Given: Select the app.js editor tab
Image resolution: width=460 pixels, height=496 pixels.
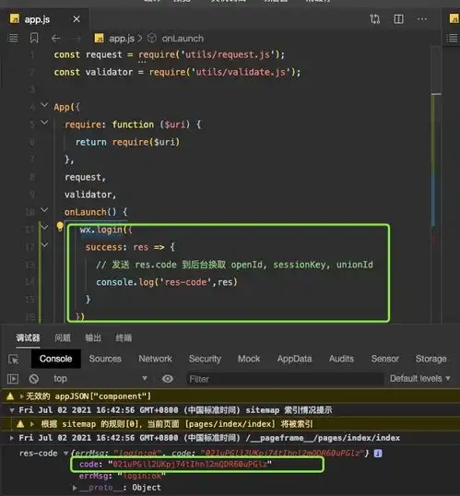Looking at the screenshot, I should click(x=45, y=19).
